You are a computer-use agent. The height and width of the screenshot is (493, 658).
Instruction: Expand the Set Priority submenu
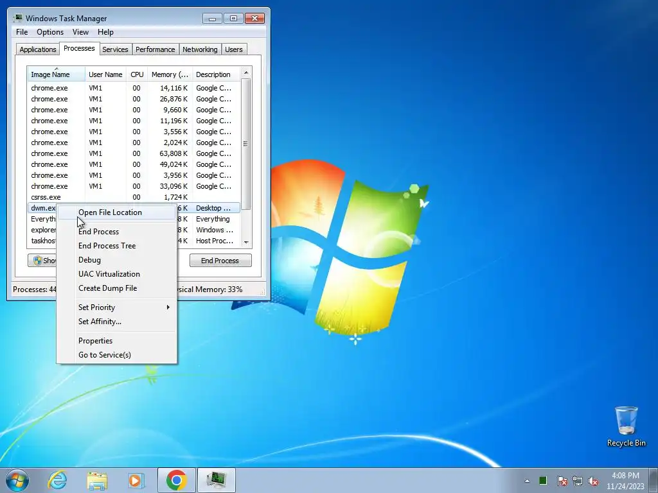(x=117, y=307)
